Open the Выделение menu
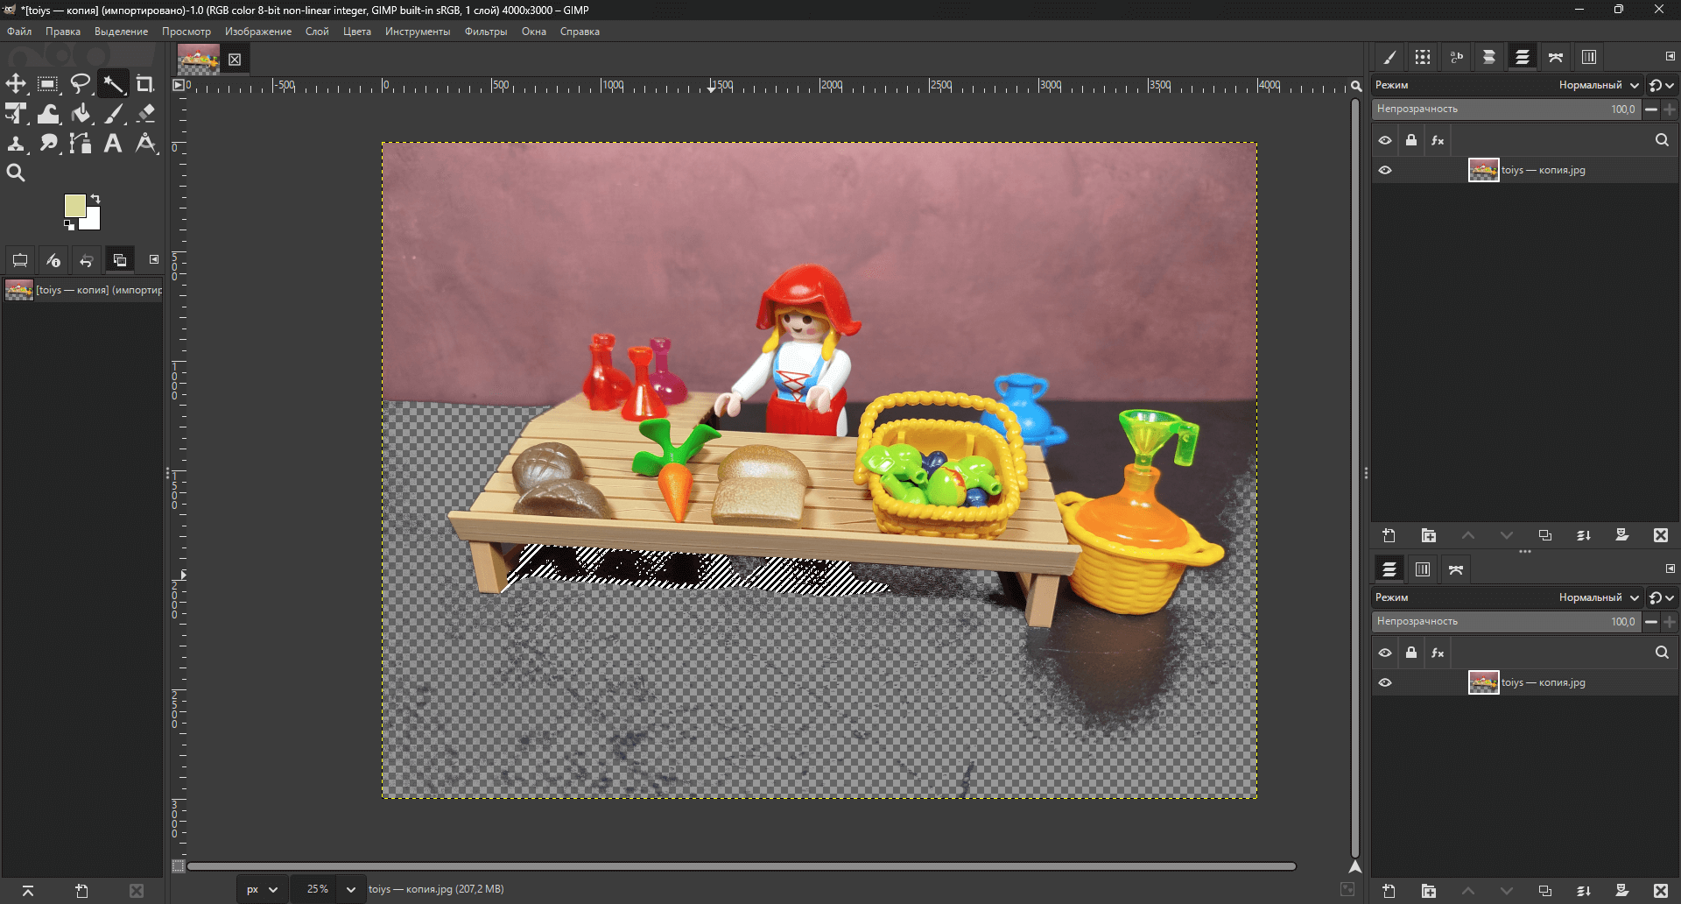Image resolution: width=1681 pixels, height=904 pixels. (x=121, y=32)
